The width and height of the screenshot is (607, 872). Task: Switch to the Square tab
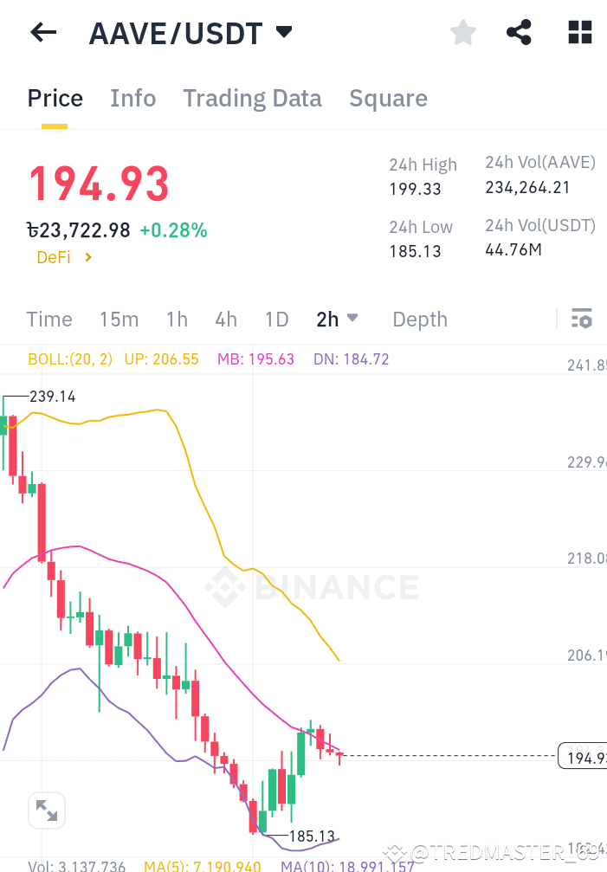(x=388, y=98)
